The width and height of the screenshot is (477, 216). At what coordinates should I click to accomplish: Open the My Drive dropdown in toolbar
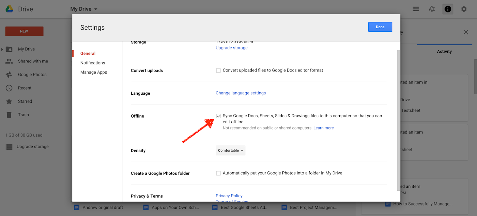point(83,9)
